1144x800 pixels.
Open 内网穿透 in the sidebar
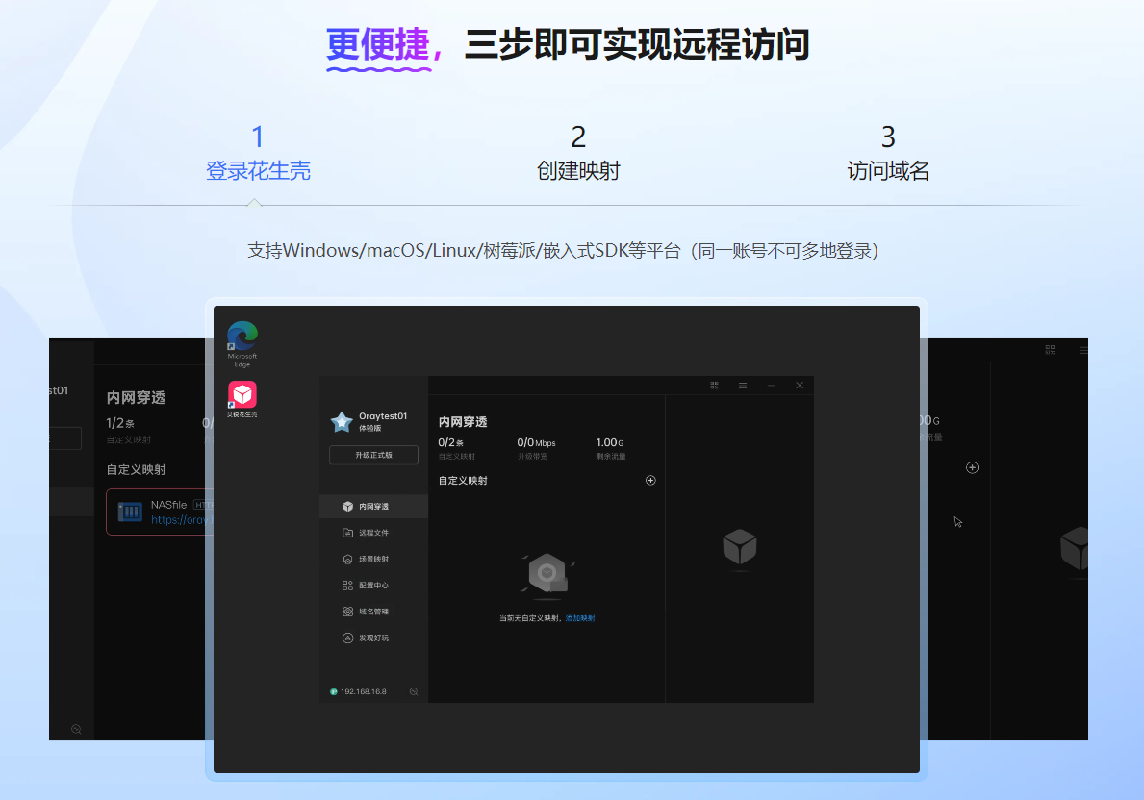coord(373,506)
